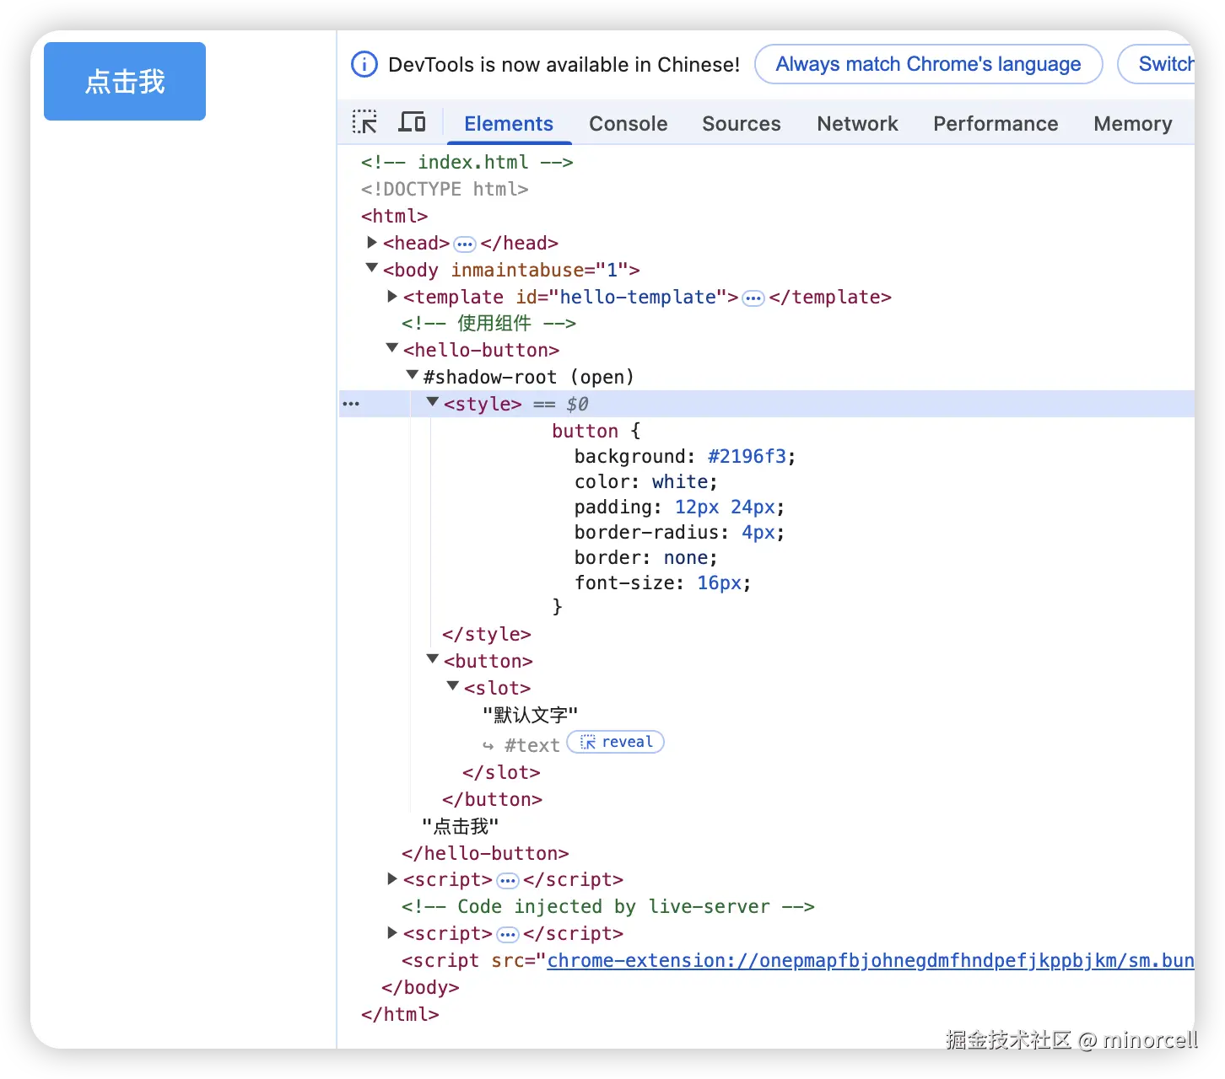This screenshot has width=1225, height=1079.
Task: Open the Sources tab
Action: pyautogui.click(x=742, y=124)
